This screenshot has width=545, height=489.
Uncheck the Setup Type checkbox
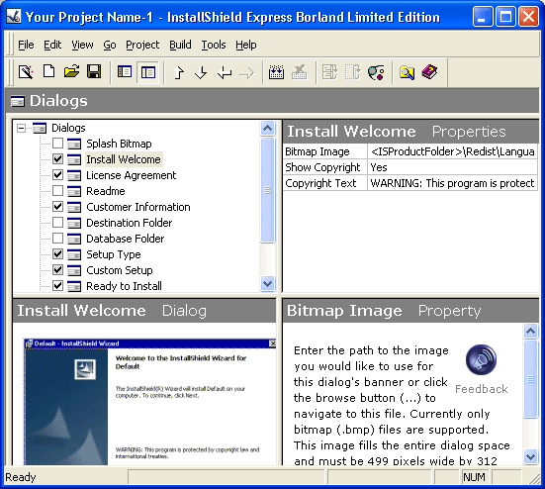(x=57, y=254)
